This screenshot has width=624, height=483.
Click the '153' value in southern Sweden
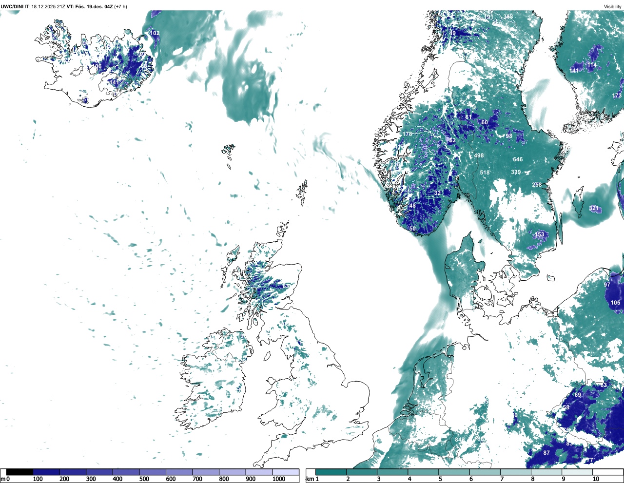[x=539, y=234]
